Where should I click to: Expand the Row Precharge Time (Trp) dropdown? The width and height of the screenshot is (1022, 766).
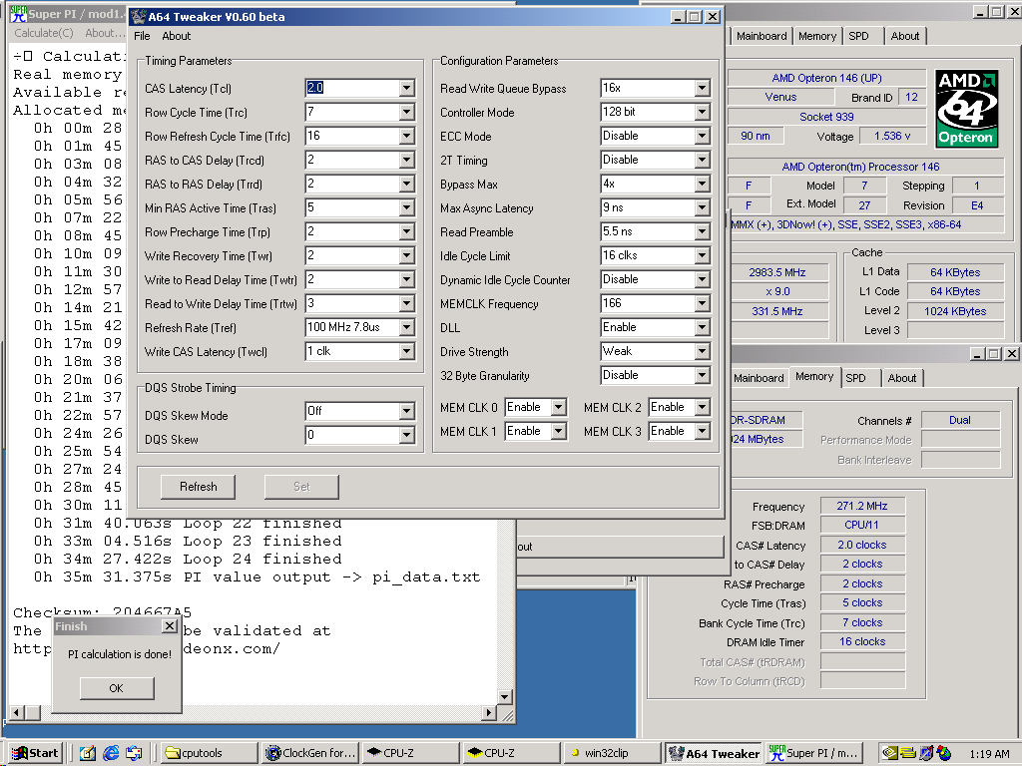[x=407, y=231]
